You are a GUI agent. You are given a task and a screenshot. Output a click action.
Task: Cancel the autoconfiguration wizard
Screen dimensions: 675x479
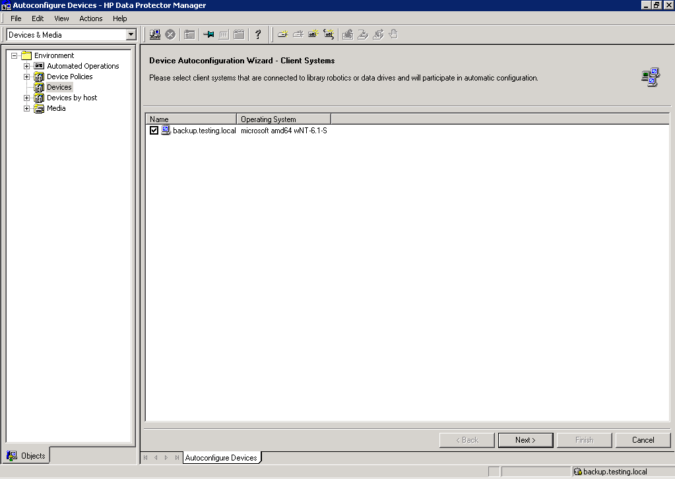pos(643,440)
